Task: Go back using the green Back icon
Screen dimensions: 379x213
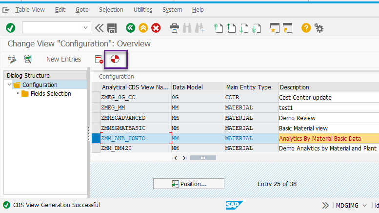Action: coord(131,28)
